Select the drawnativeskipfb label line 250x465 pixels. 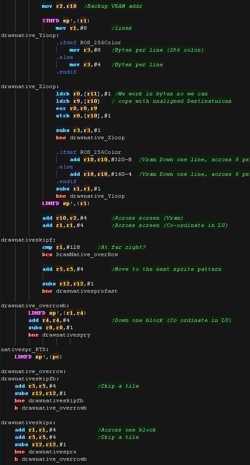(30, 379)
